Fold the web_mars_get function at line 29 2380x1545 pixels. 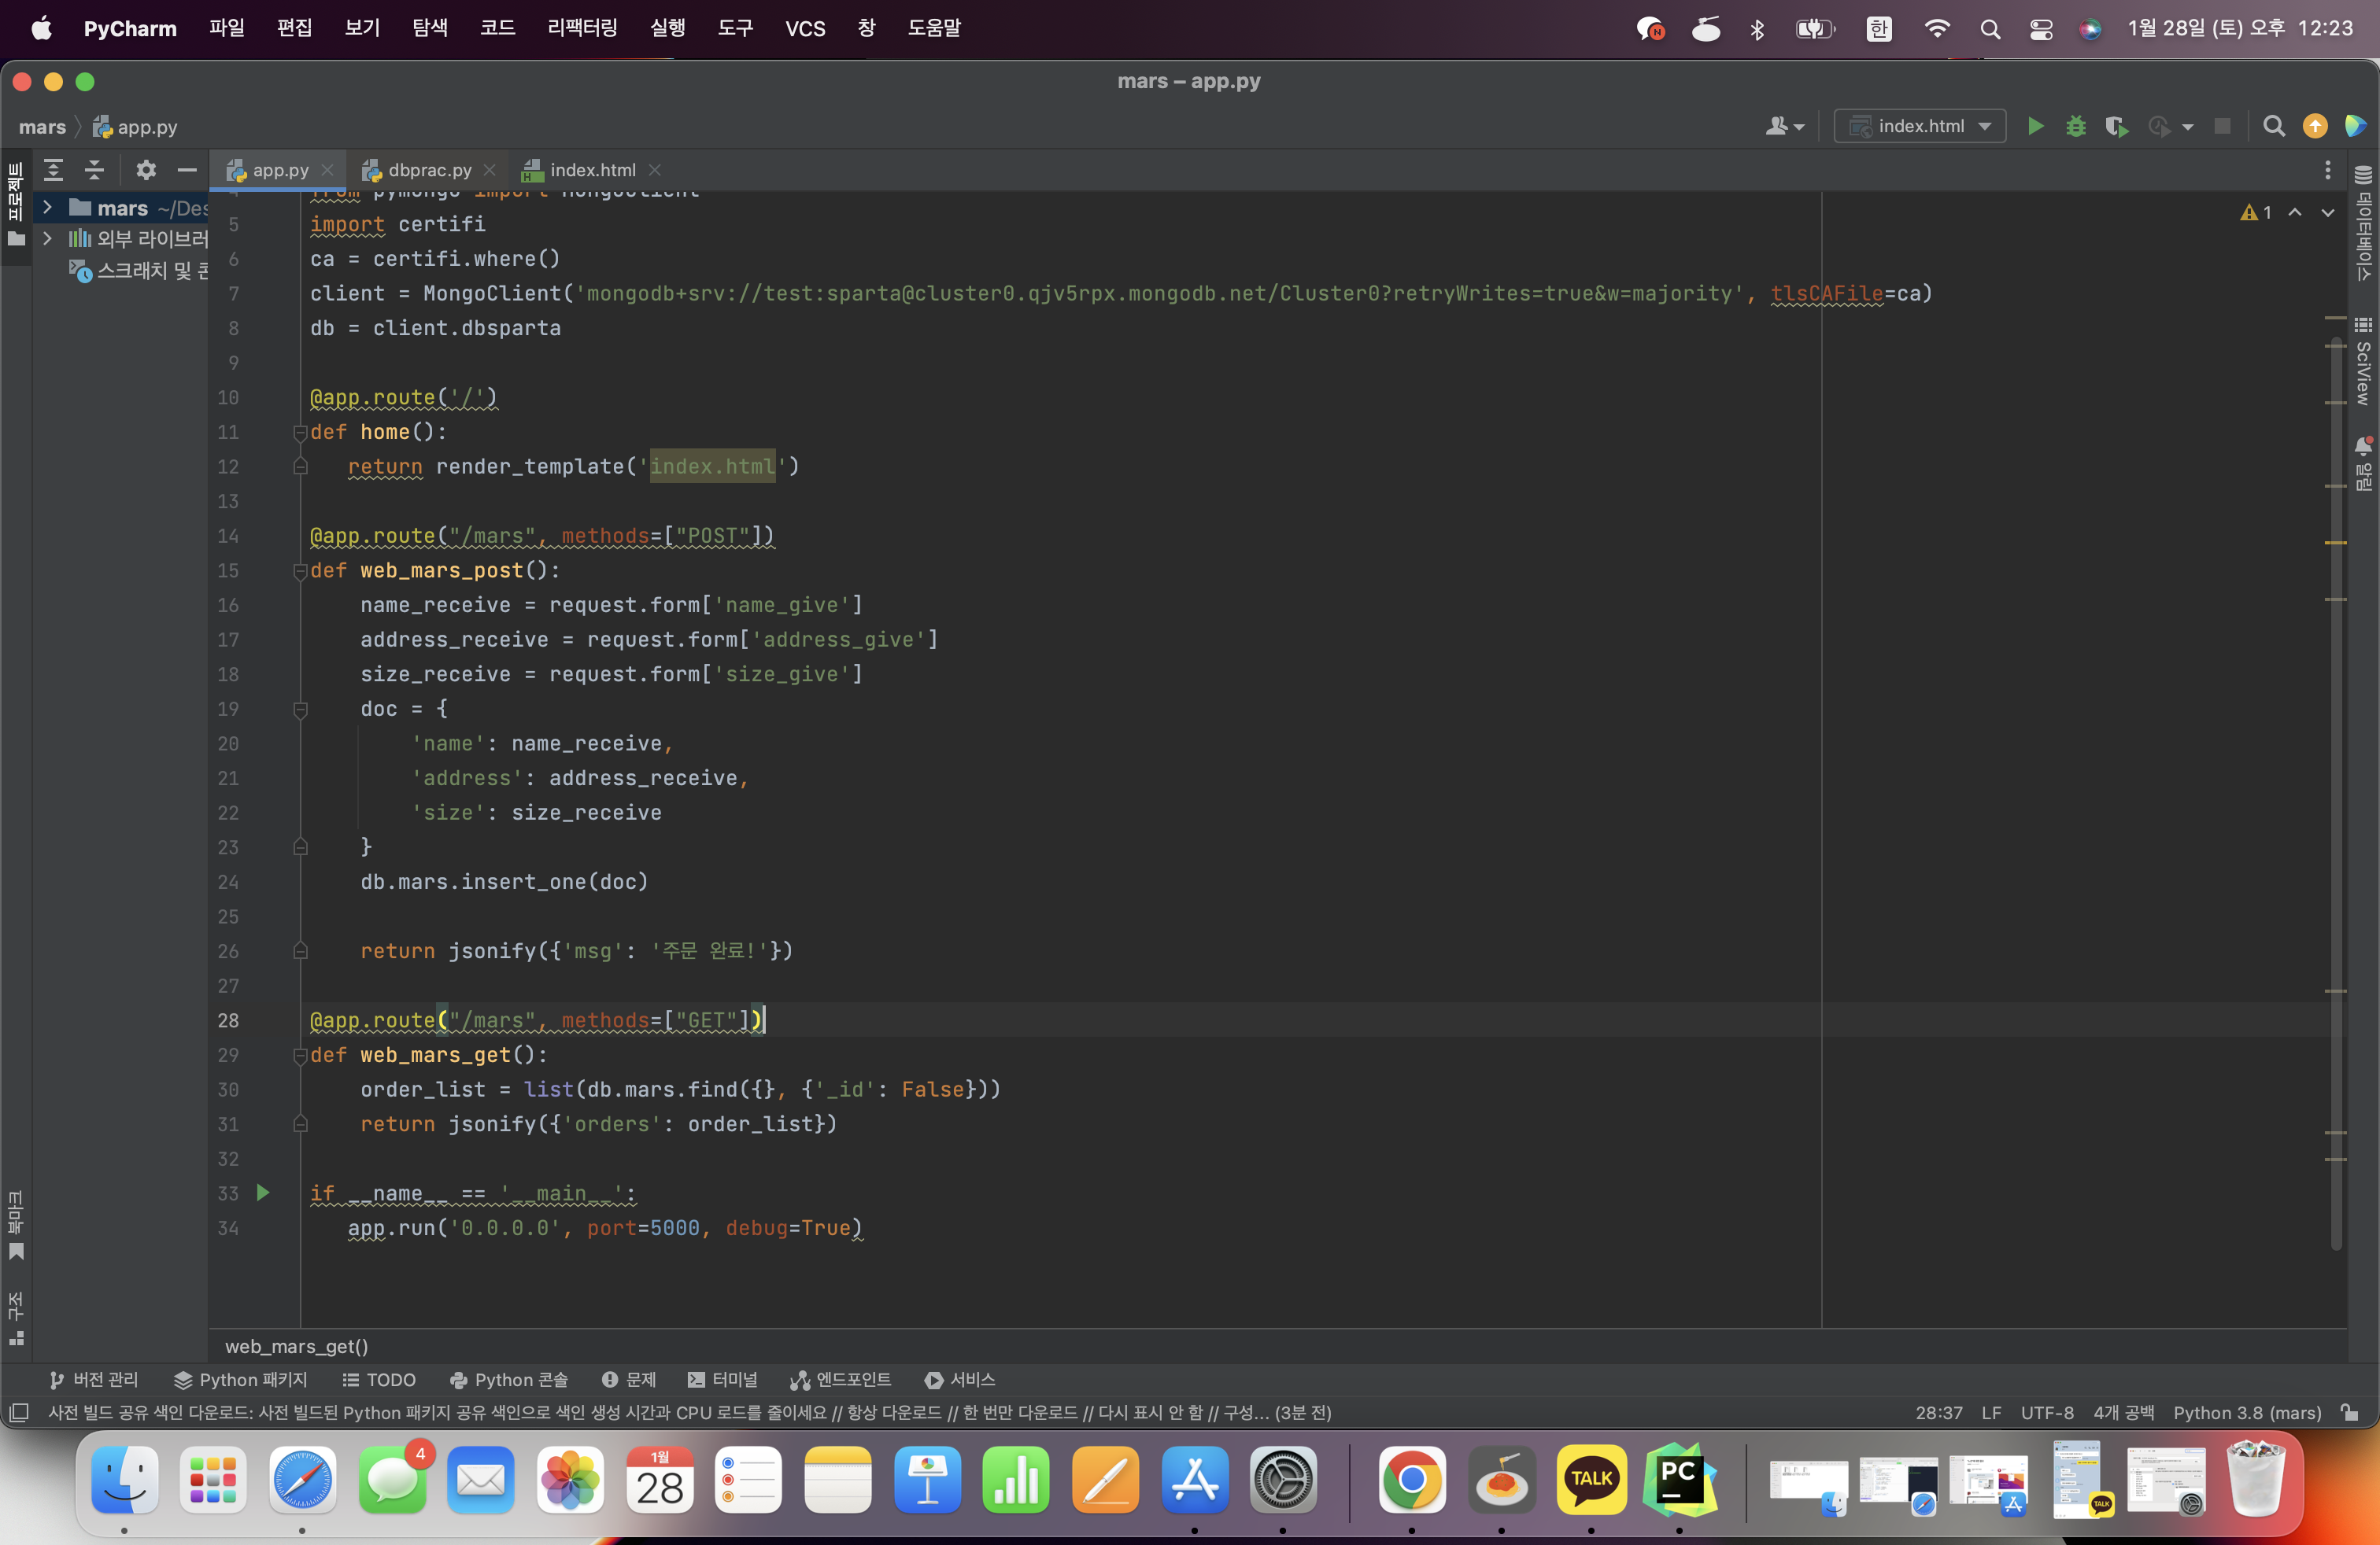(x=299, y=1056)
